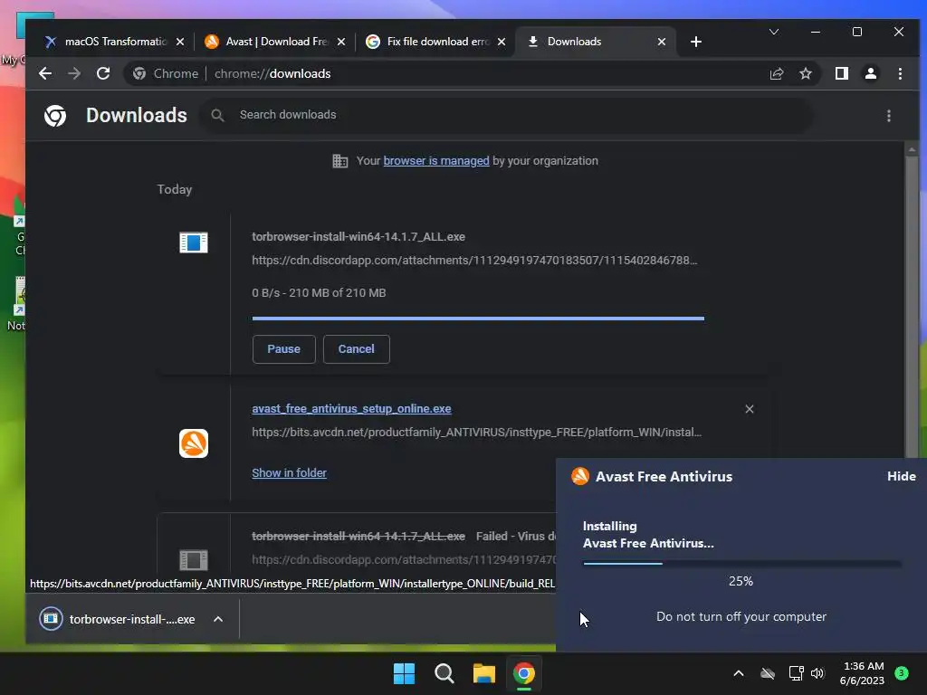Switch to the Avast Download Free tab
This screenshot has width=927, height=695.
[273, 42]
